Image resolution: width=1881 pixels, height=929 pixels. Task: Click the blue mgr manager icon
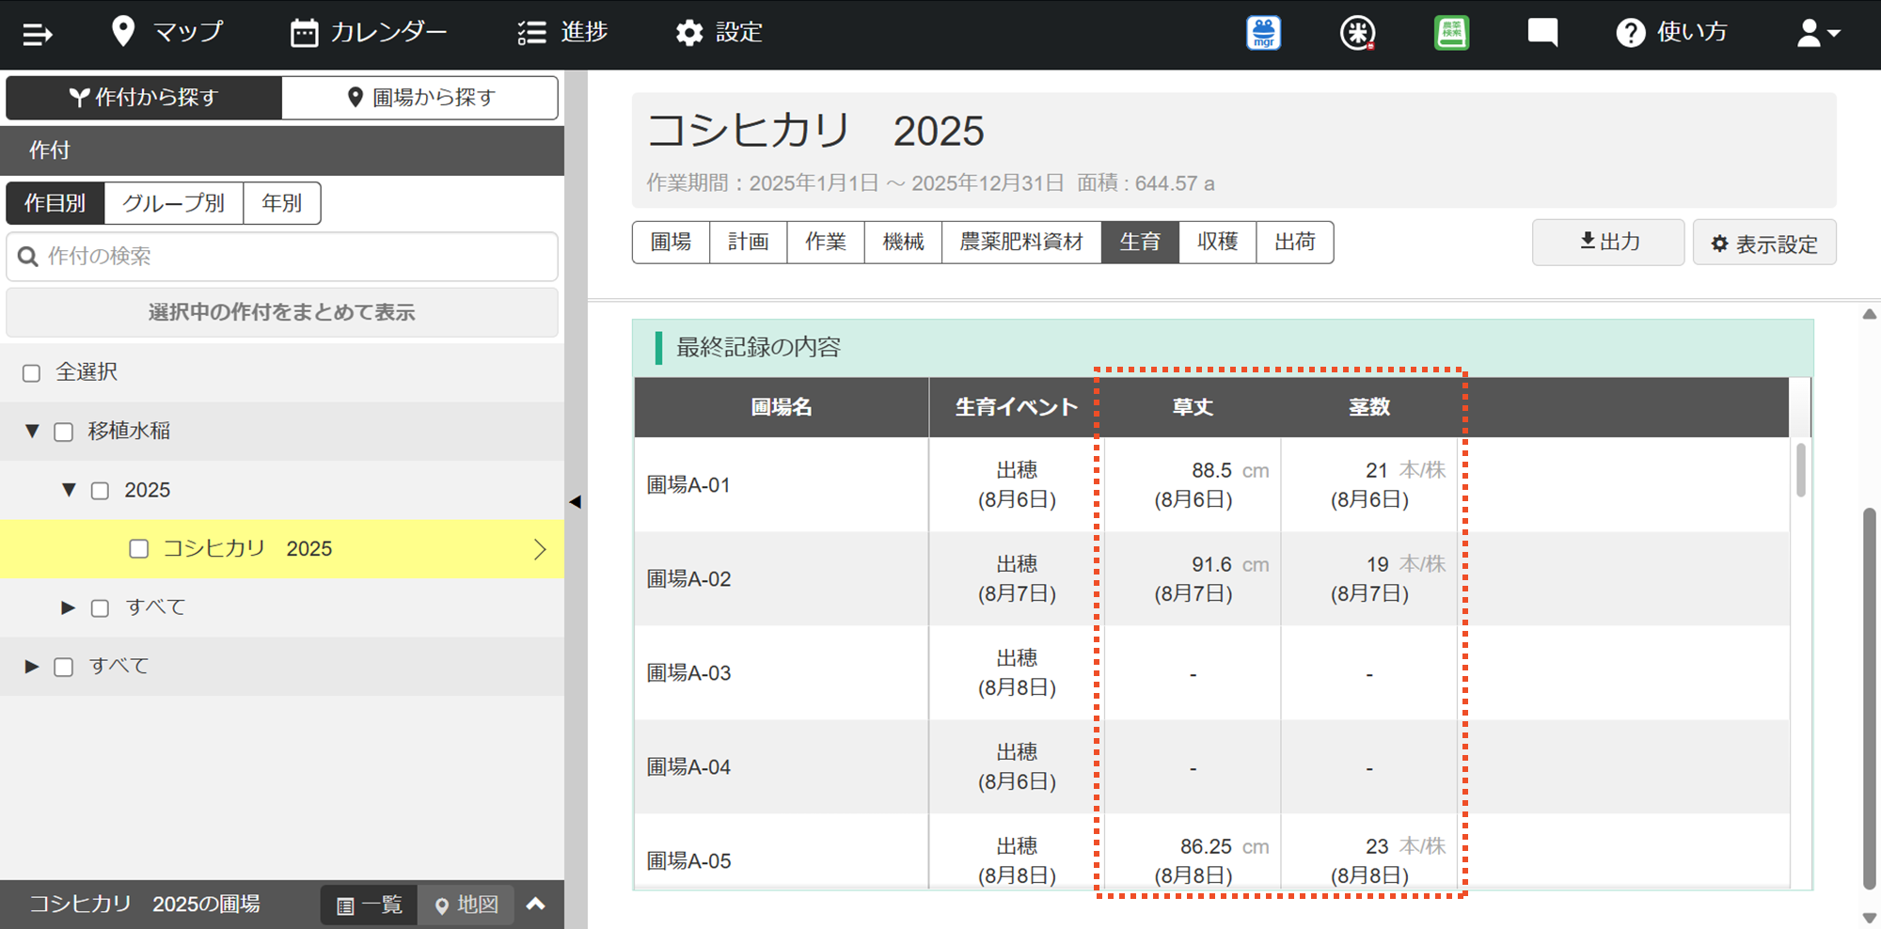[1264, 33]
